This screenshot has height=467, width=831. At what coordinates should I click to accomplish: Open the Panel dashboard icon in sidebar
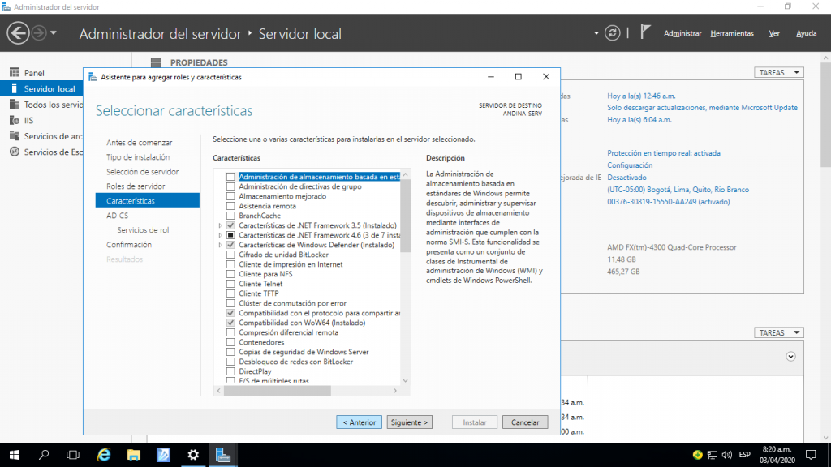click(x=15, y=72)
